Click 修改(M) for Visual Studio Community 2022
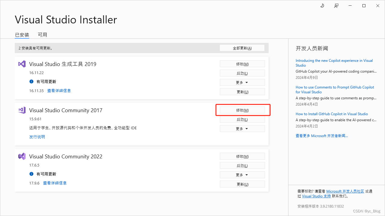The width and height of the screenshot is (385, 216). (242, 156)
